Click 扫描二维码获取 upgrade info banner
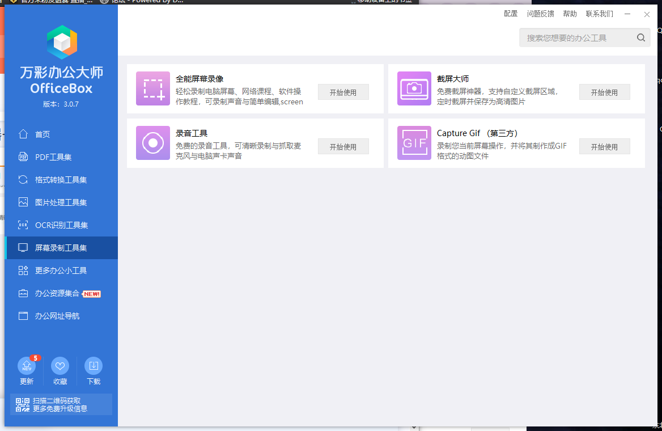 tap(61, 404)
